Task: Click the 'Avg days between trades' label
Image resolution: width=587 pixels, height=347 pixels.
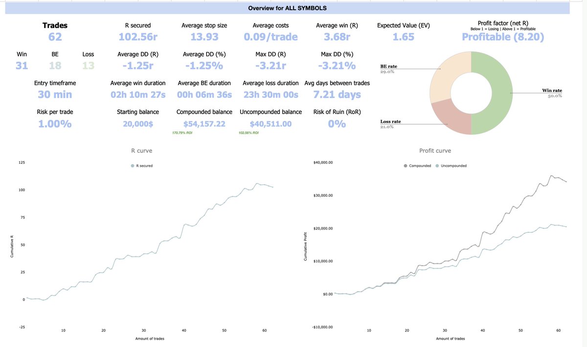Action: (337, 83)
